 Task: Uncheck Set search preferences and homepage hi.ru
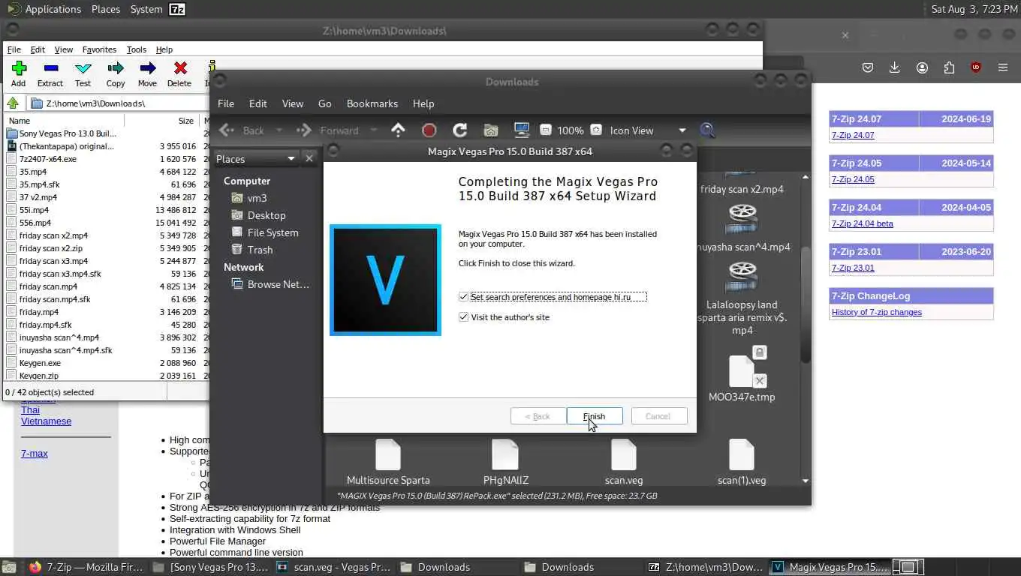(x=463, y=297)
